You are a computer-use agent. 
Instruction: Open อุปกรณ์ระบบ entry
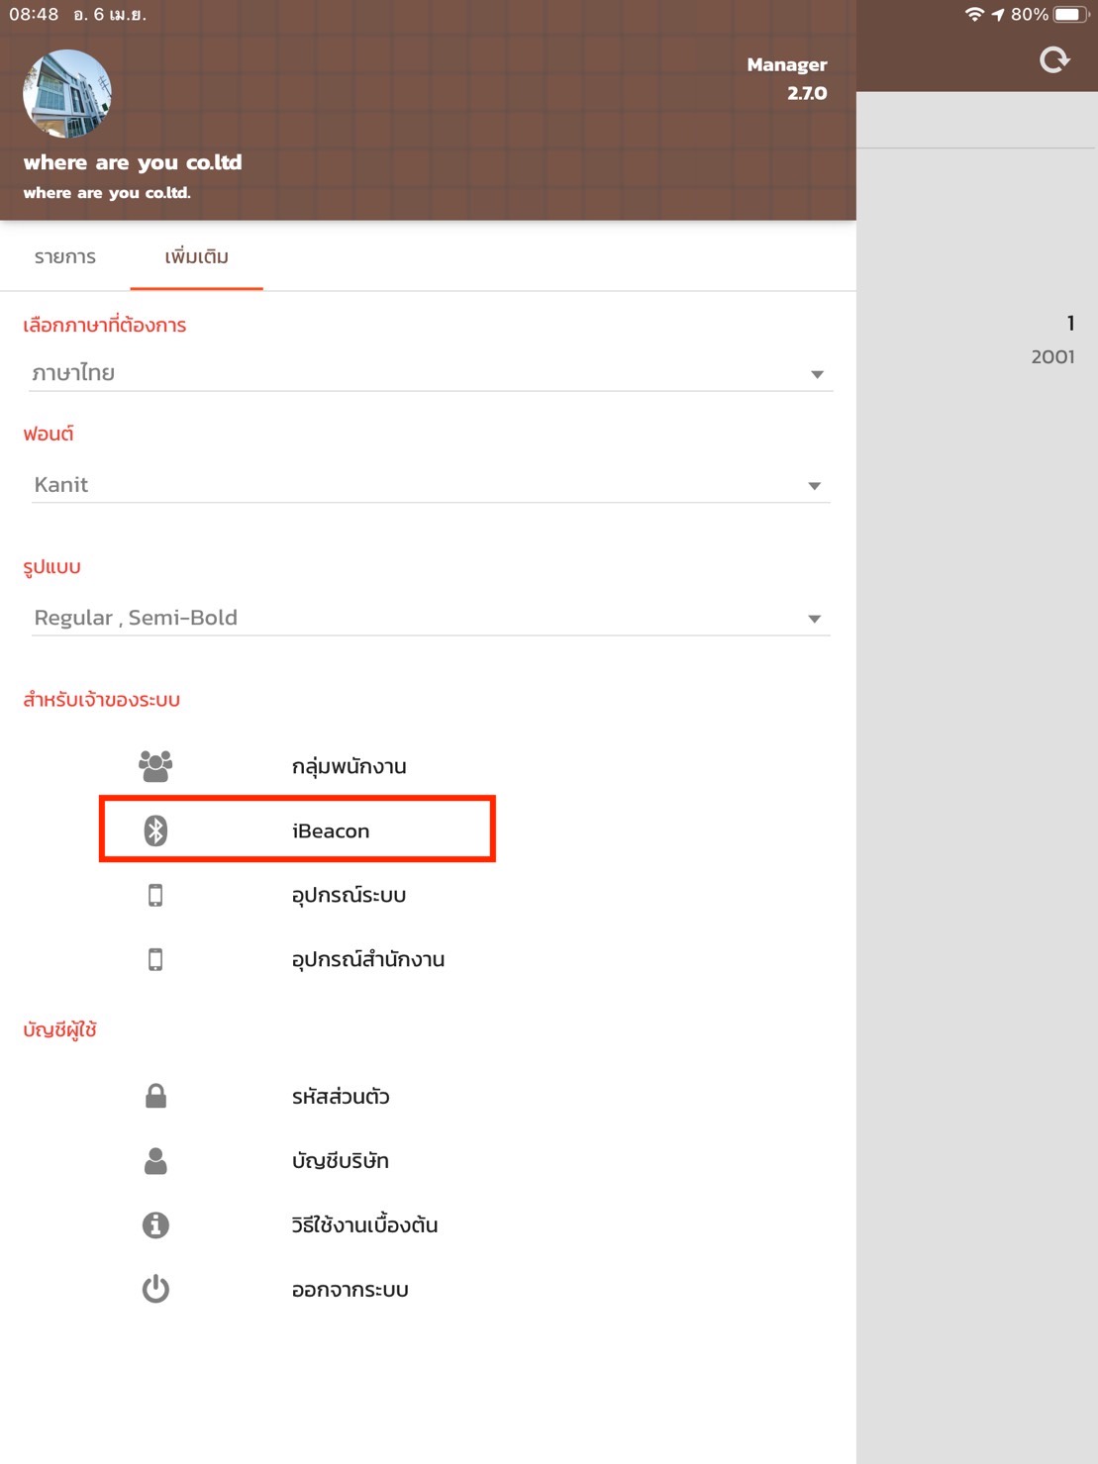click(x=349, y=895)
